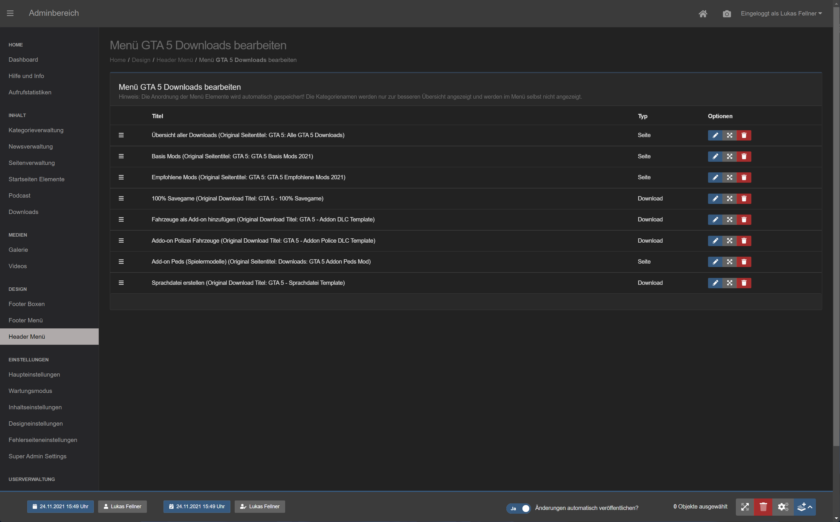Follow Header Menü breadcrumb link
The height and width of the screenshot is (522, 840).
(175, 60)
